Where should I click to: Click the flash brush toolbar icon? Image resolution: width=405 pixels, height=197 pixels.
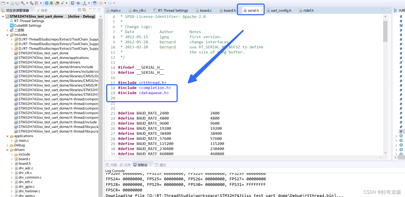(x=62, y=3)
